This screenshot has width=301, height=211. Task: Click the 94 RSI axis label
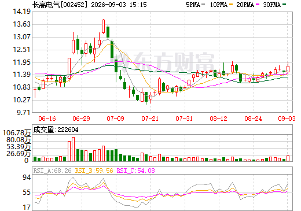pos(27,177)
